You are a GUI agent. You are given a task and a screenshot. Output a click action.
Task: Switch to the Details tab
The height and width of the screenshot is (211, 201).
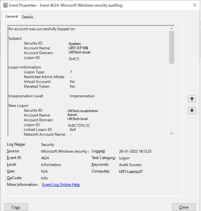click(27, 17)
